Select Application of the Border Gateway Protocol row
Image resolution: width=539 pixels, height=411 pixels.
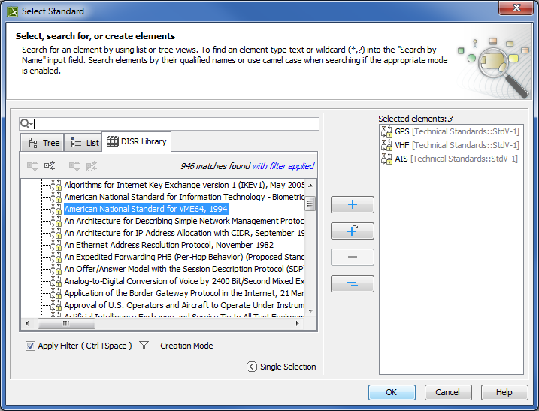(x=184, y=293)
